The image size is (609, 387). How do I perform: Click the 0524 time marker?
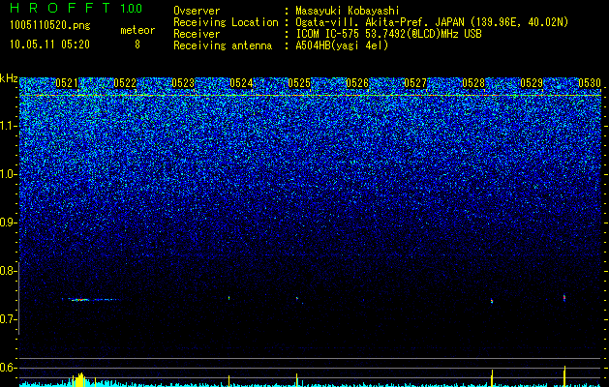point(241,83)
